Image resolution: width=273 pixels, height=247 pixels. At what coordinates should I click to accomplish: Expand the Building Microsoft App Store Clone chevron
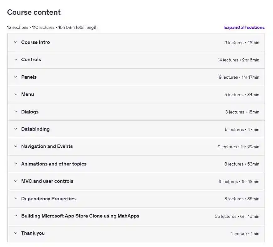(15, 216)
